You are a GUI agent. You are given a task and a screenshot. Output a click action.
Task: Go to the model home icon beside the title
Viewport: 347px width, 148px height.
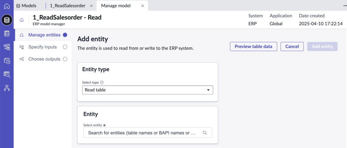(x=22, y=20)
